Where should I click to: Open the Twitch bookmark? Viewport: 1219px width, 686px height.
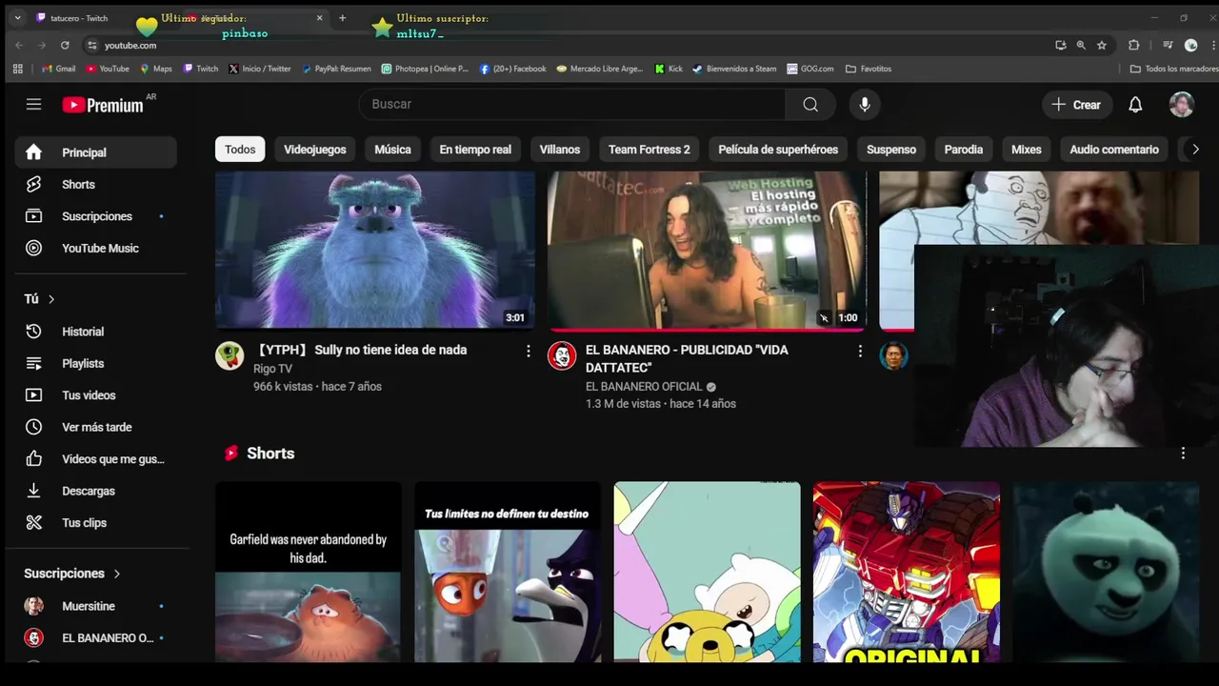coord(201,69)
